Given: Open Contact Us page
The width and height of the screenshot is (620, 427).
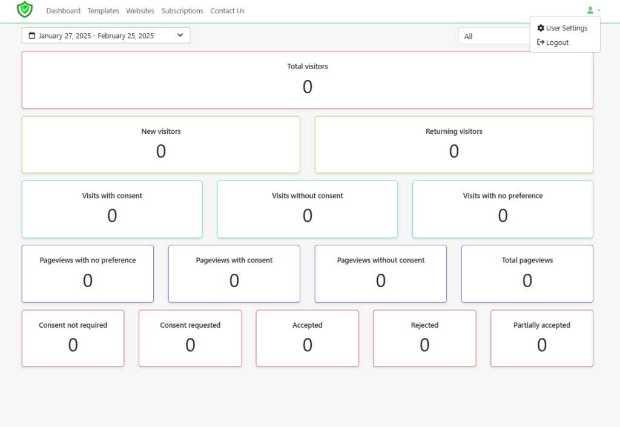Looking at the screenshot, I should pos(228,11).
